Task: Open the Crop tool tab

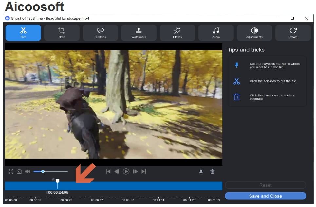Action: tap(62, 33)
